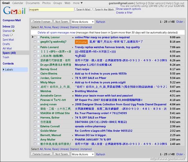Image resolution: width=188 pixels, height=162 pixels.
Task: Tick the checkbox for Pereira, Leonor
Action: pyautogui.click(x=35, y=37)
